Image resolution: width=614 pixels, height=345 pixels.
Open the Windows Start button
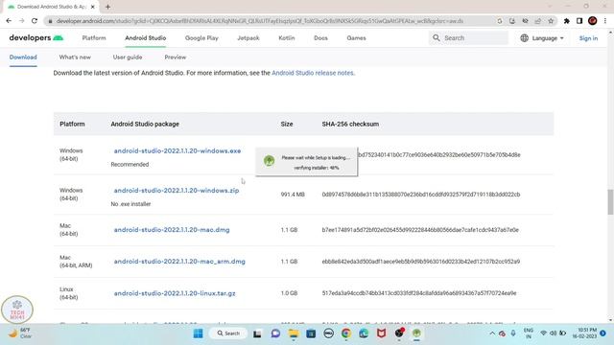[199, 333]
